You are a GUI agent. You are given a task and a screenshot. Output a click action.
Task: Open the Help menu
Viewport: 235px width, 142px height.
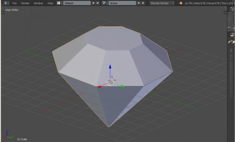point(50,3)
